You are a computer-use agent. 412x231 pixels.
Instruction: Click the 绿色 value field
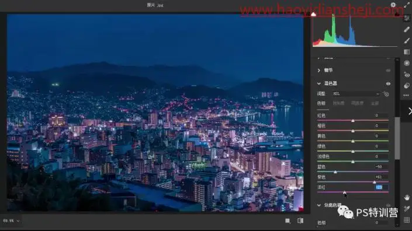[x=381, y=146]
